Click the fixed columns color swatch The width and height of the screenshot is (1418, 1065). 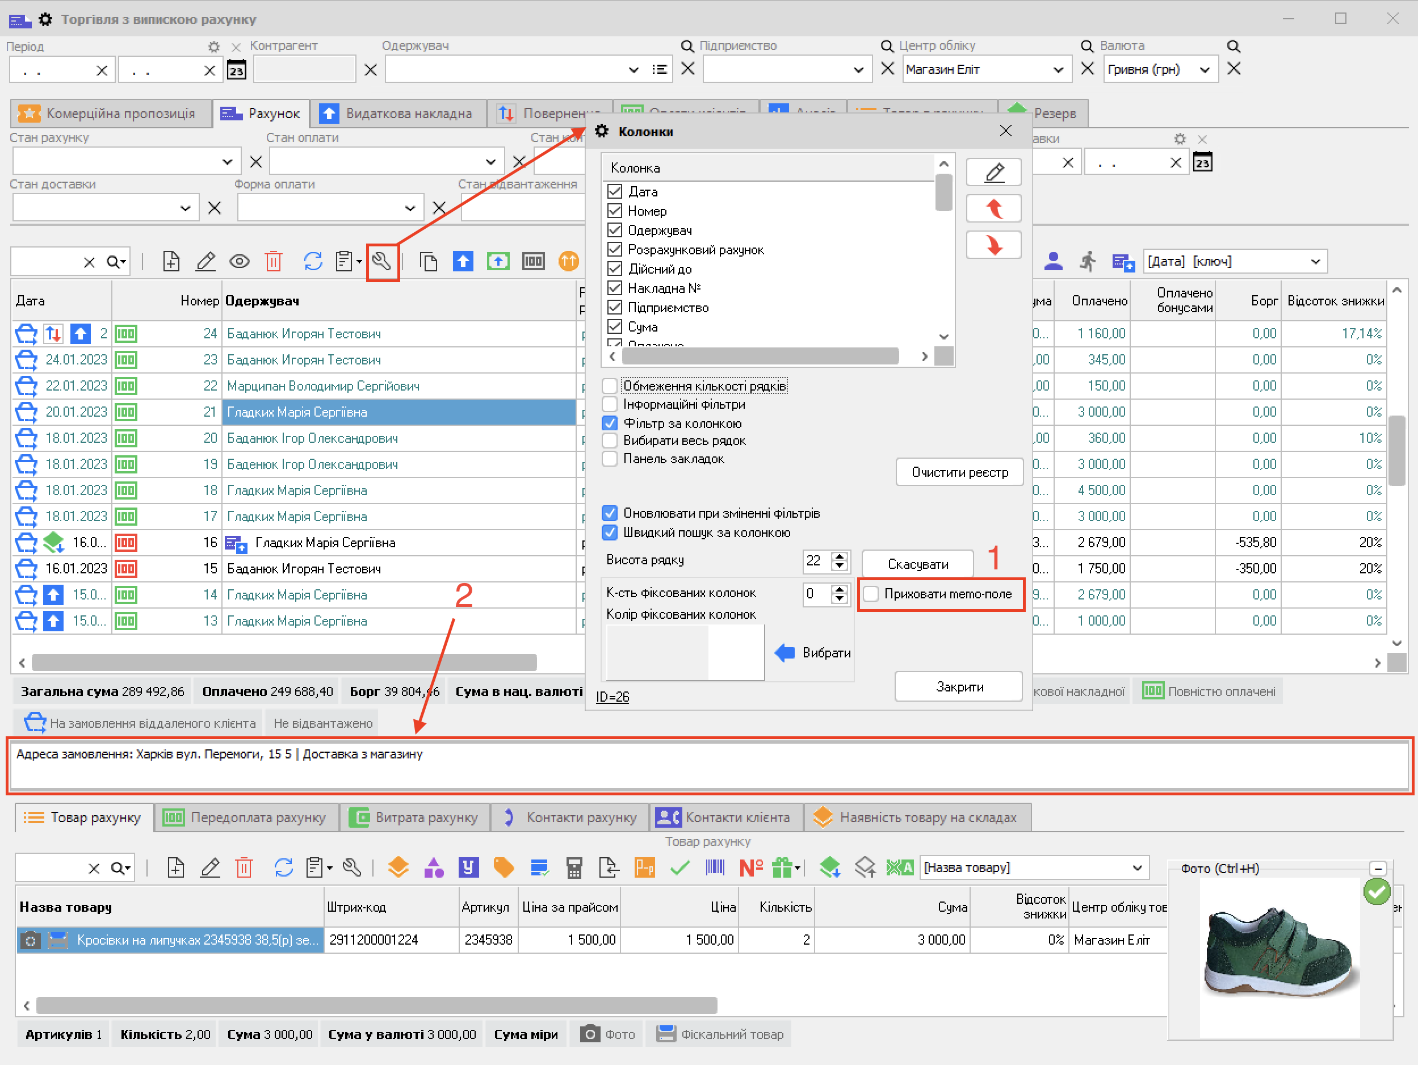pyautogui.click(x=683, y=653)
